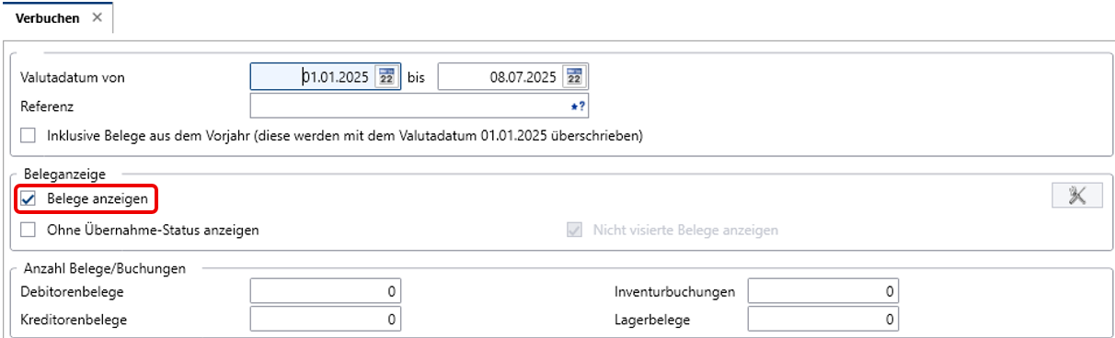This screenshot has height=338, width=1115.
Task: Click the Kreditorenbelege count field
Action: [326, 320]
